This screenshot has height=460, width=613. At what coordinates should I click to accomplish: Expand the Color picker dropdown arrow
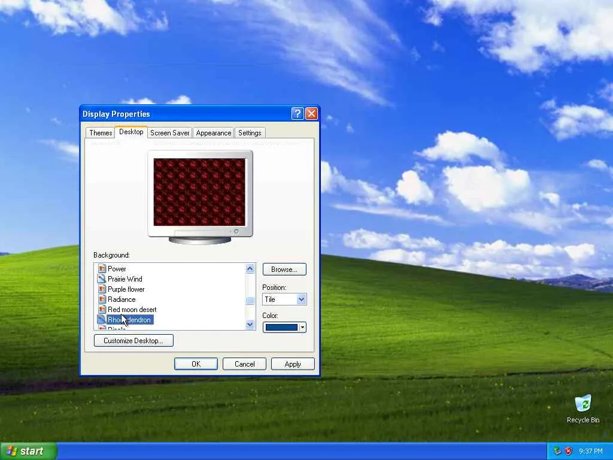click(x=302, y=328)
